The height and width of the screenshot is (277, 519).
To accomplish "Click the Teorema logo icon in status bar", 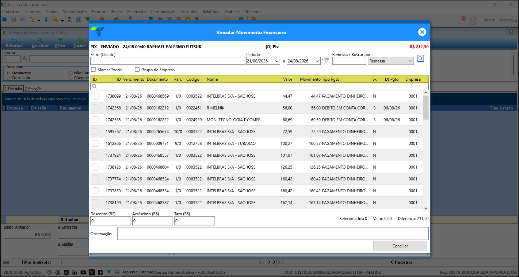I will (x=109, y=272).
